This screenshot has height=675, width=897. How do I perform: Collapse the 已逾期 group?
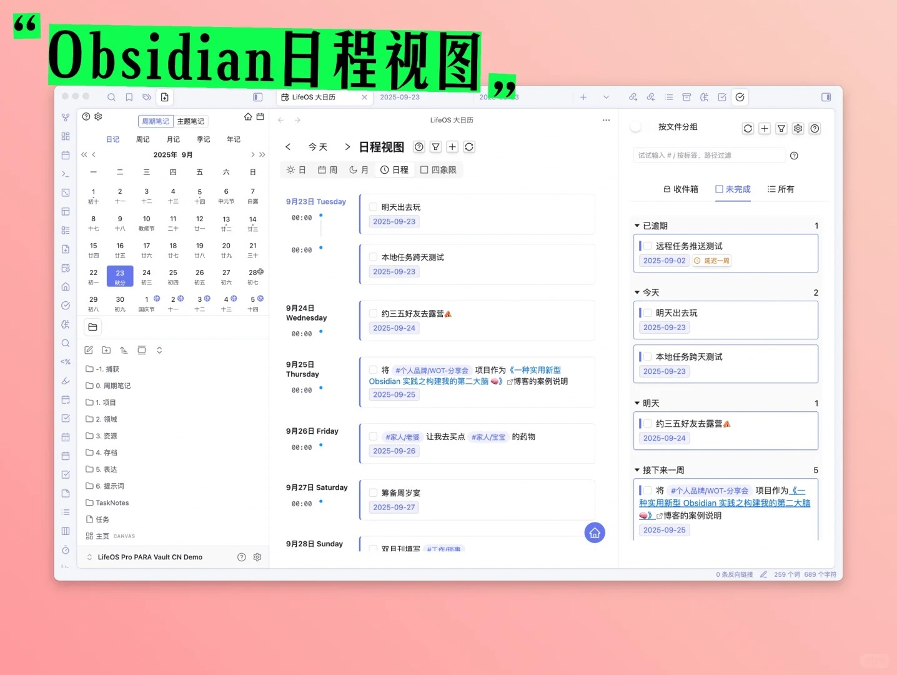pyautogui.click(x=637, y=226)
